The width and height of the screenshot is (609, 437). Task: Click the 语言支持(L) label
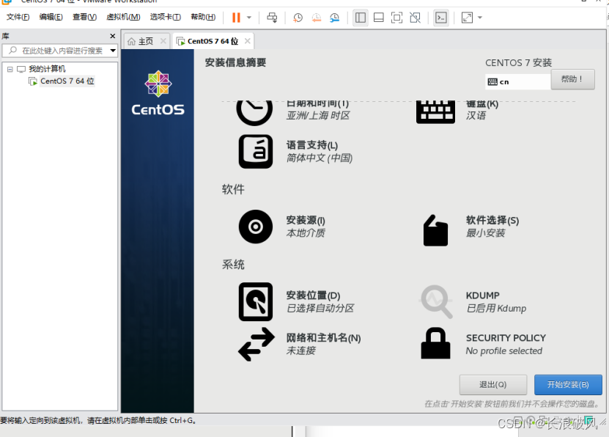[312, 145]
